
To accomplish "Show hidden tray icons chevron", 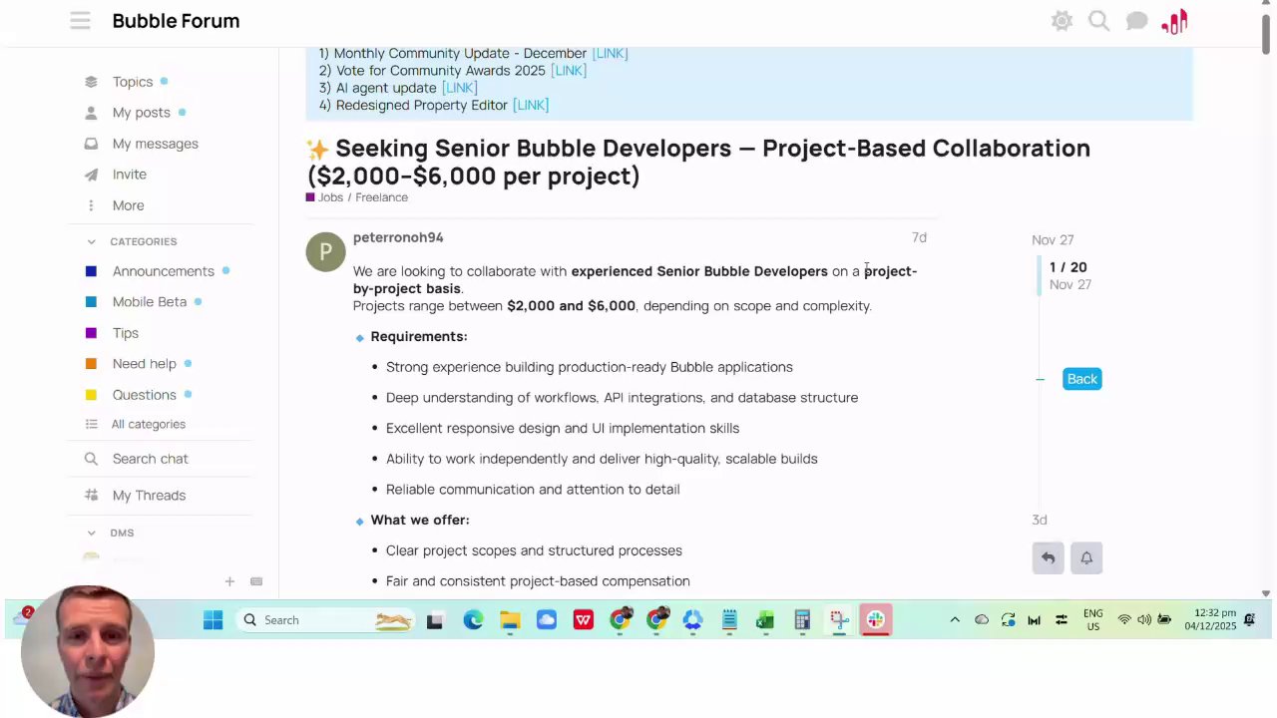I will [x=955, y=620].
